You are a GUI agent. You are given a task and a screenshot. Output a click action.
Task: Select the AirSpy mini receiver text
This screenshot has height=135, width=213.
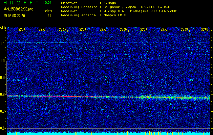coord(141,11)
